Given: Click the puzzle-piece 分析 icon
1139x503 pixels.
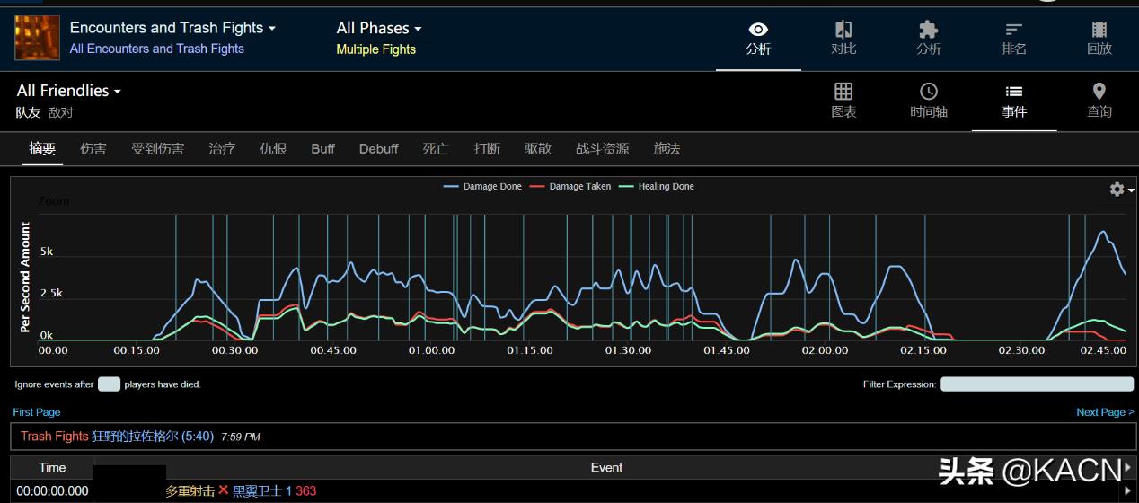Looking at the screenshot, I should click(928, 39).
